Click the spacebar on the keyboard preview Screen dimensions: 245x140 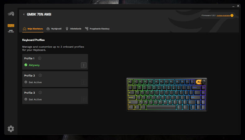161,108
